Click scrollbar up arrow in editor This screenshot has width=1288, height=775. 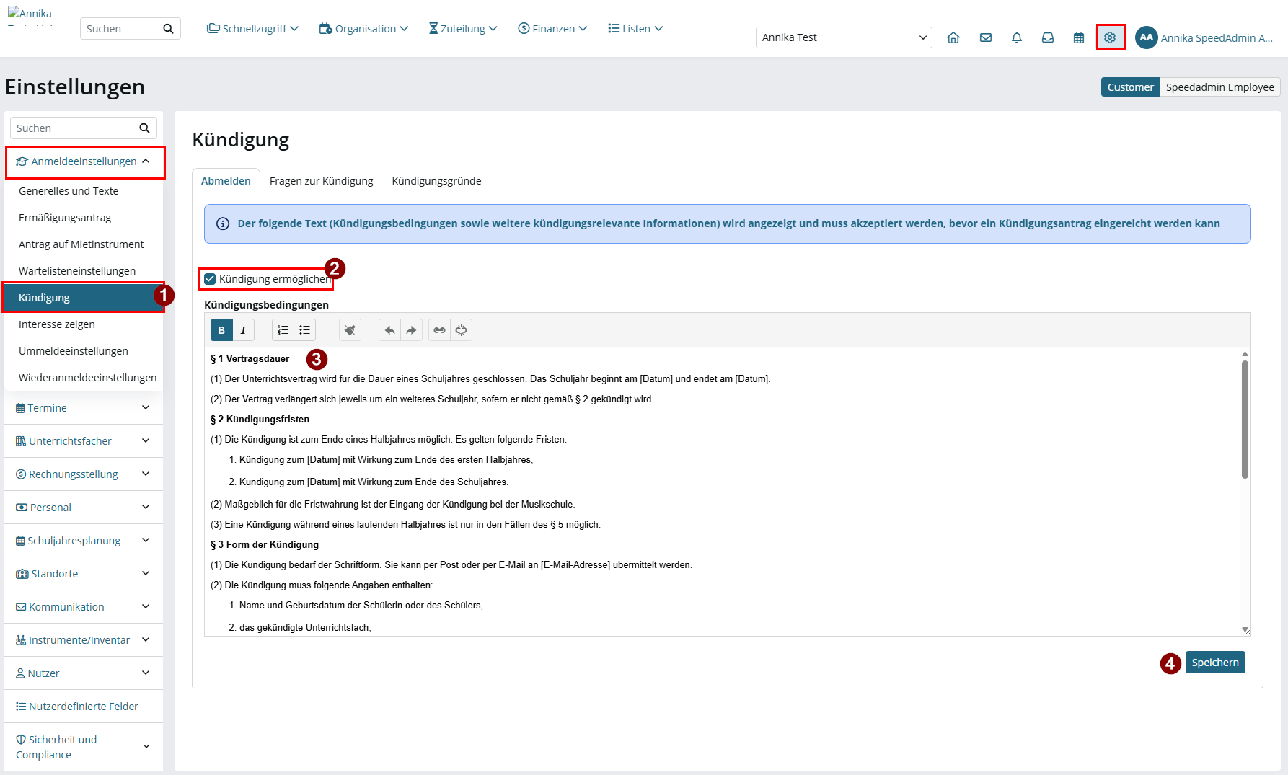tap(1245, 354)
